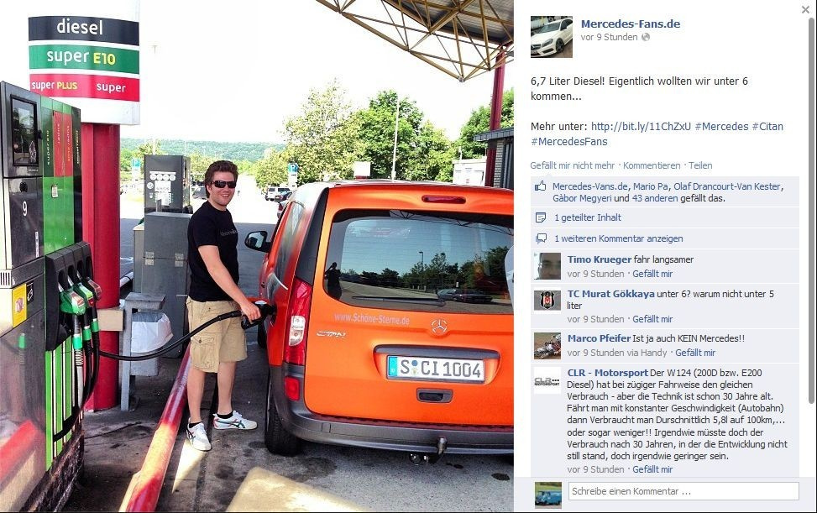
Task: Click the Schreibe einen Kommentar field
Action: [683, 491]
